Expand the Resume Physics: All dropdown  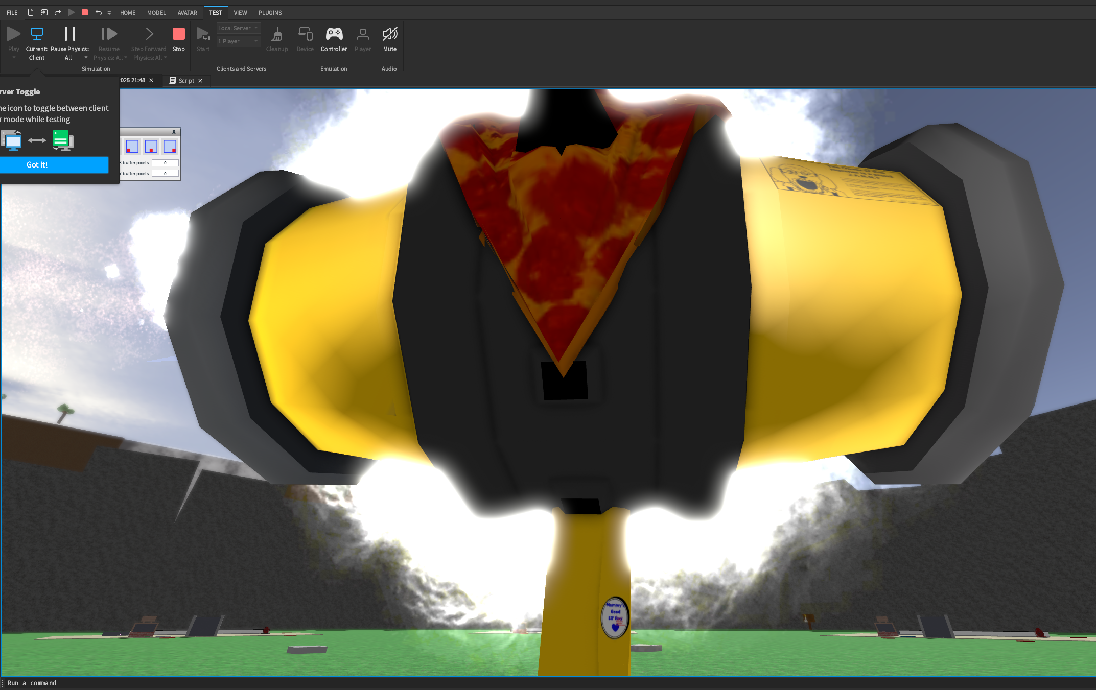pos(126,58)
